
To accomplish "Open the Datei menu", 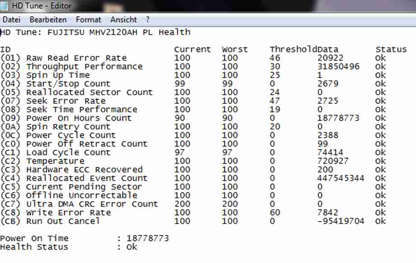I will click(x=11, y=19).
